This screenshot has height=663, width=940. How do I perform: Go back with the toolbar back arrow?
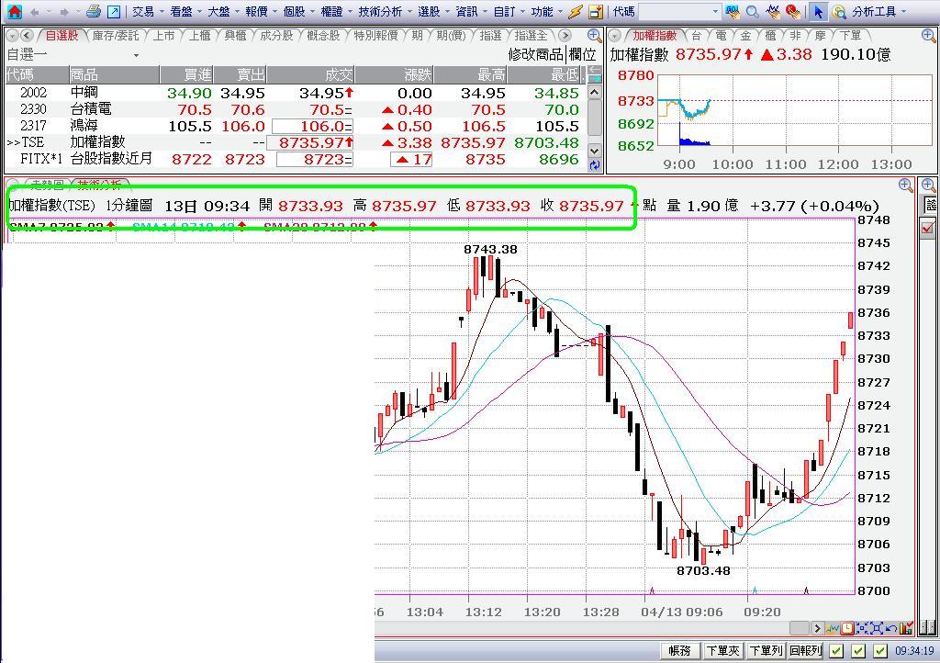point(35,11)
